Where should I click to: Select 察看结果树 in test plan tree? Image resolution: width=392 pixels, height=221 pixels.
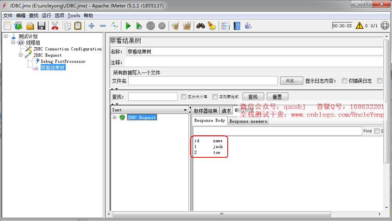click(x=53, y=68)
